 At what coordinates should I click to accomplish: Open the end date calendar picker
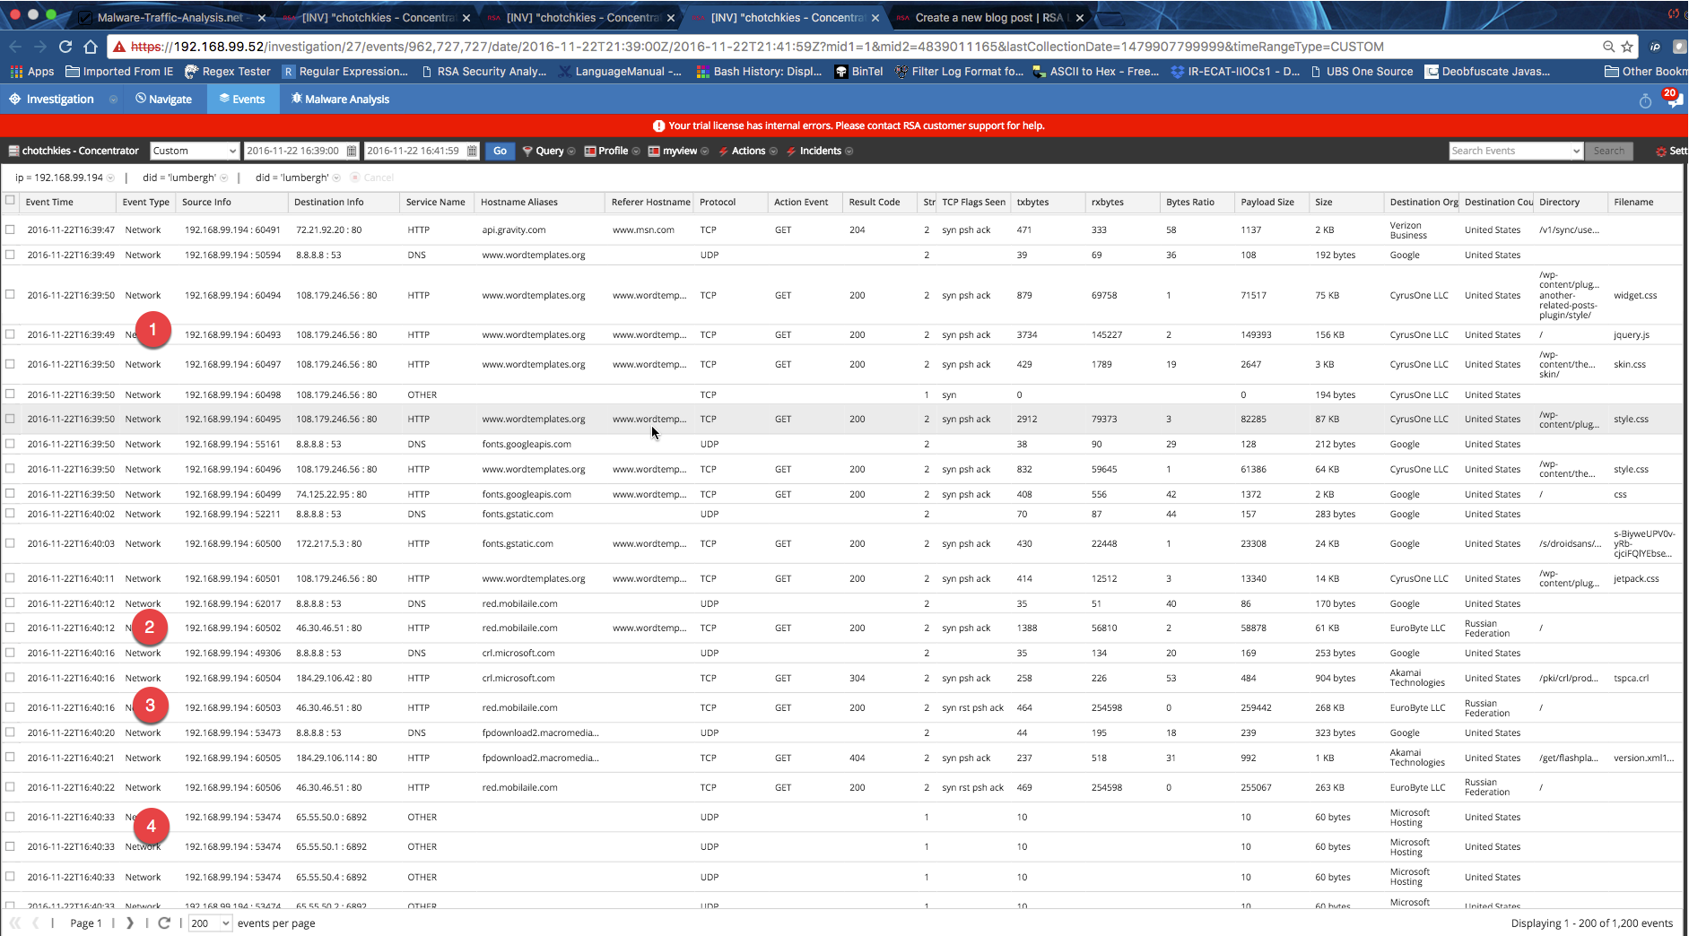472,152
